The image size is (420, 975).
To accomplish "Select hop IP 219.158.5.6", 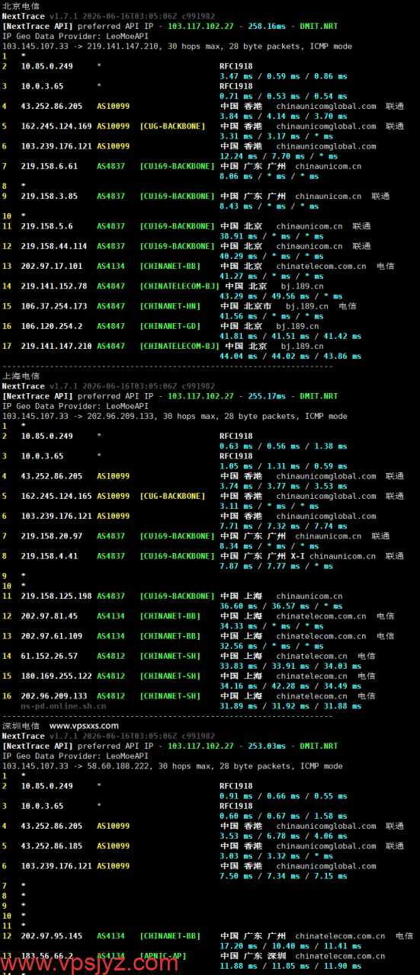I will point(47,226).
